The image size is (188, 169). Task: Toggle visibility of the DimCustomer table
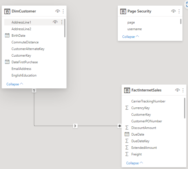point(57,11)
